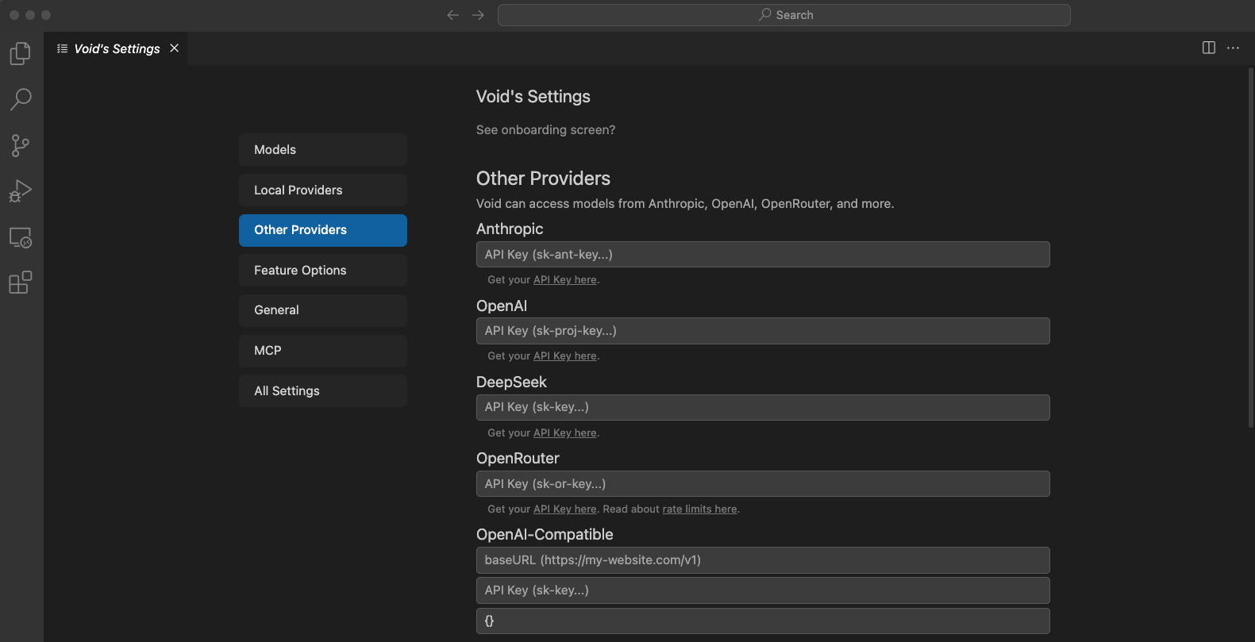Split the editor right
The height and width of the screenshot is (642, 1255).
pyautogui.click(x=1209, y=48)
